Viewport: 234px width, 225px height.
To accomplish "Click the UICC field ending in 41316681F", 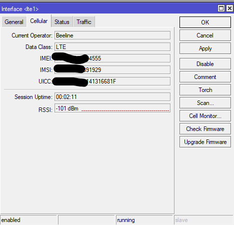I will click(x=112, y=81).
